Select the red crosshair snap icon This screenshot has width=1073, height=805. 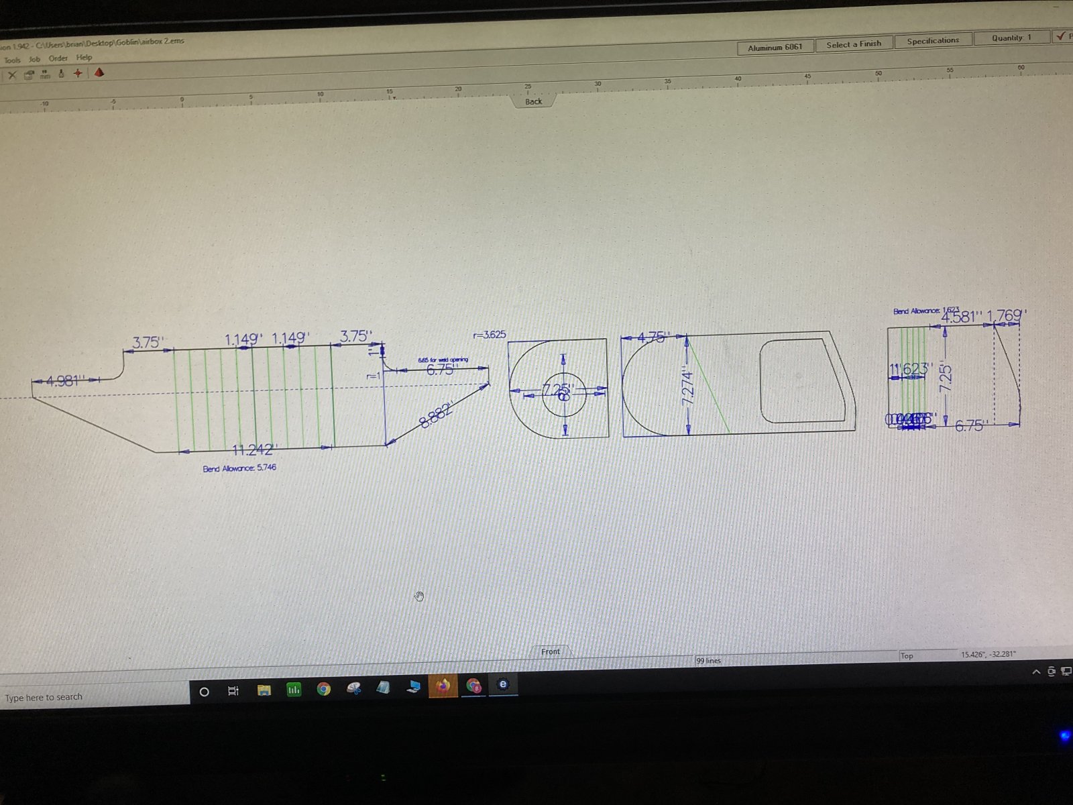click(x=78, y=73)
